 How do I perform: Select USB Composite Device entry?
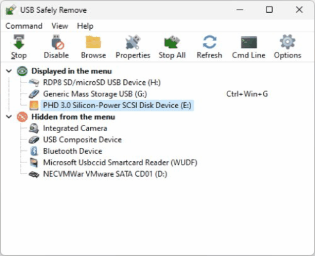click(x=82, y=140)
